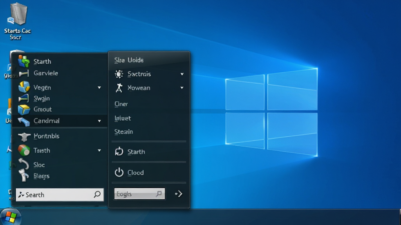
Task: Click the Candmal arrow icon
Action: click(x=24, y=121)
